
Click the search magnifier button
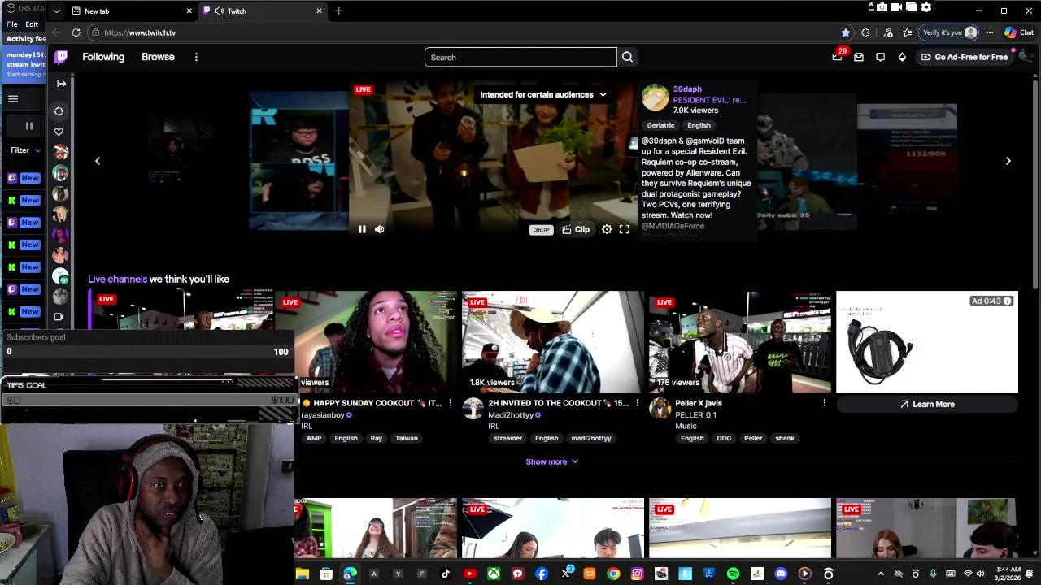pos(627,57)
